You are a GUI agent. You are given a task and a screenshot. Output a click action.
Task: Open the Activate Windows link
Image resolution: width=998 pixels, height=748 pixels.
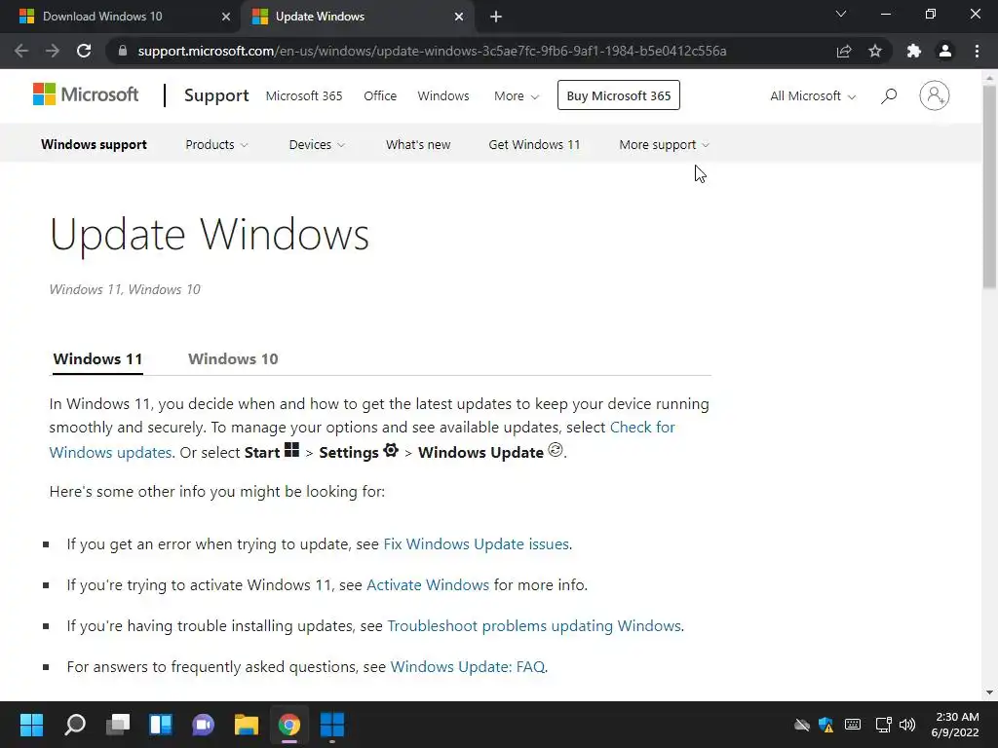tap(428, 585)
